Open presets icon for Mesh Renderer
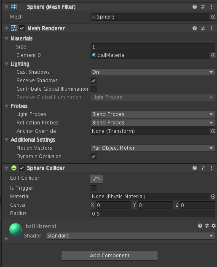Image resolution: width=217 pixels, height=267 pixels. 203,28
